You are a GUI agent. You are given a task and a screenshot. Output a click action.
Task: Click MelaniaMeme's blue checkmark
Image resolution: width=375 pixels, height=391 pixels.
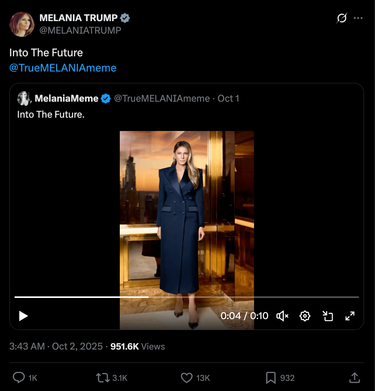tap(105, 99)
